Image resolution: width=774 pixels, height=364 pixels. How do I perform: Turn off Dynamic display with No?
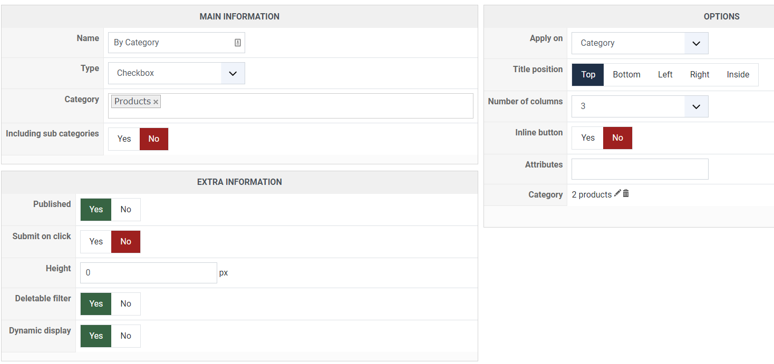pos(125,336)
